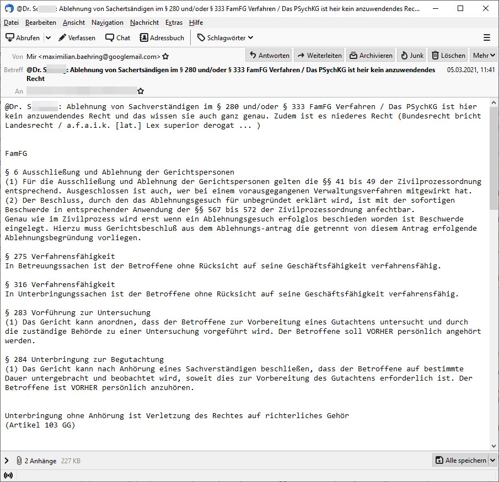Click the date '05.03.2021, 11:41'
Image resolution: width=499 pixels, height=482 pixels.
pos(471,69)
